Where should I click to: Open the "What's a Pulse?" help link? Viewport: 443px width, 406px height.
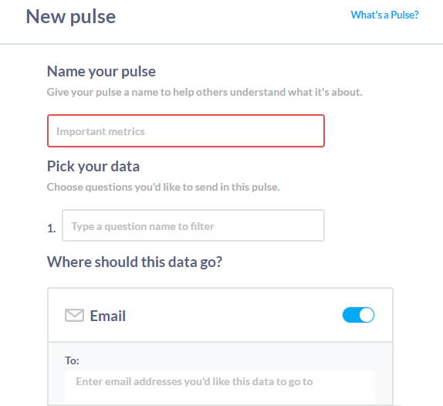384,15
